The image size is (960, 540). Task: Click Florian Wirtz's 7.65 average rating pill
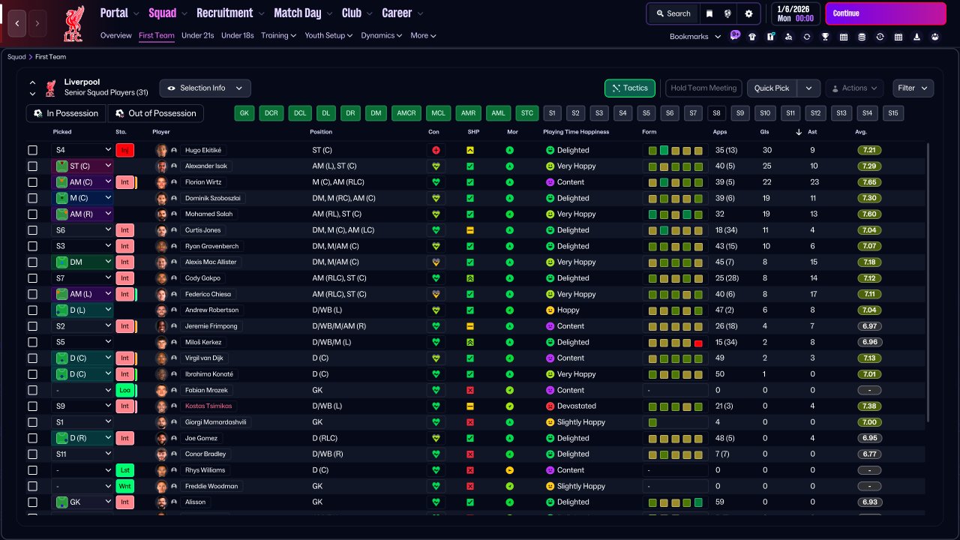(x=870, y=182)
